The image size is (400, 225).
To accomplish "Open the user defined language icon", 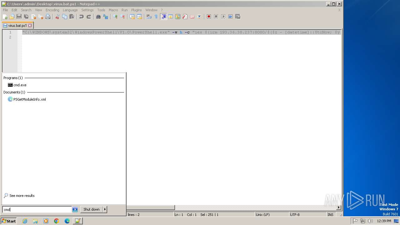I will pos(171,17).
